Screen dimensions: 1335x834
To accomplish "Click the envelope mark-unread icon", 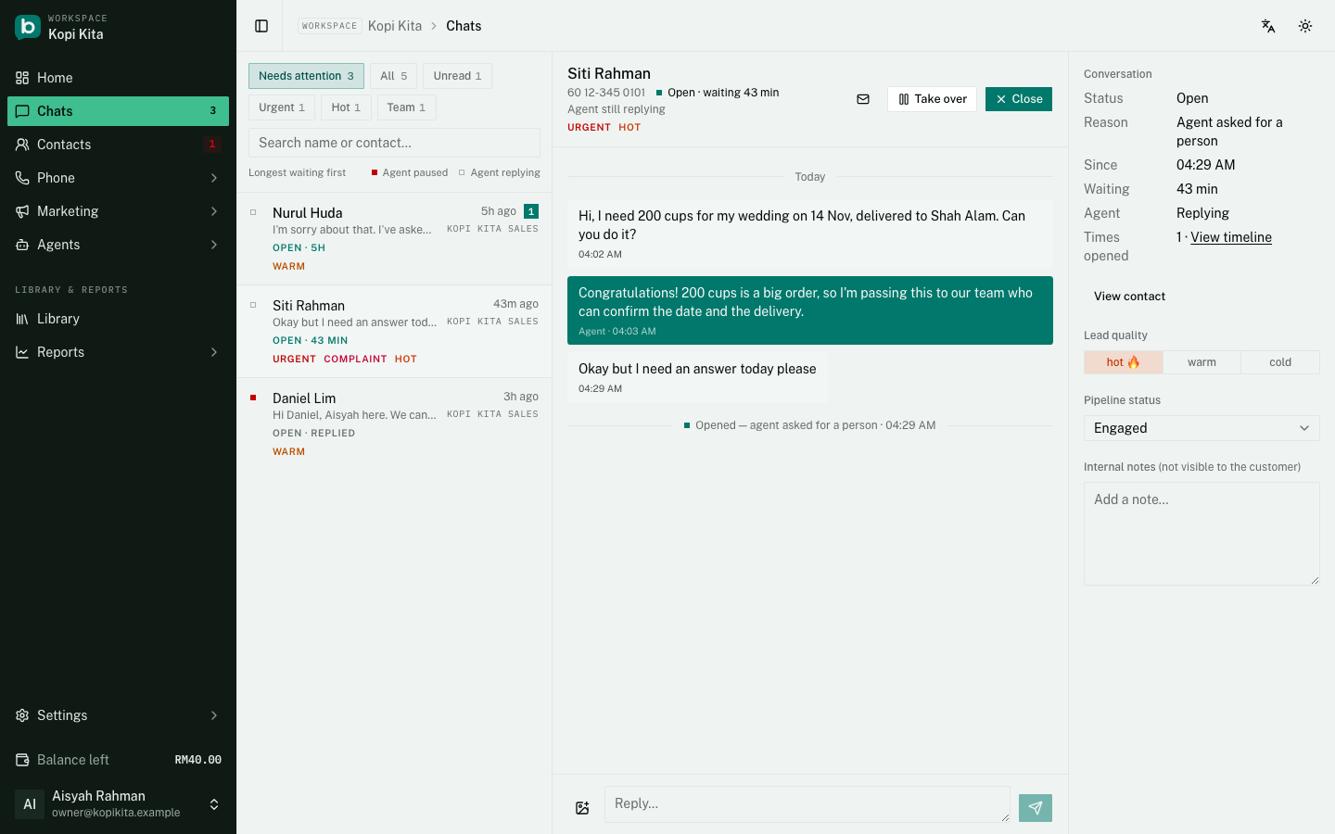I will tap(863, 99).
